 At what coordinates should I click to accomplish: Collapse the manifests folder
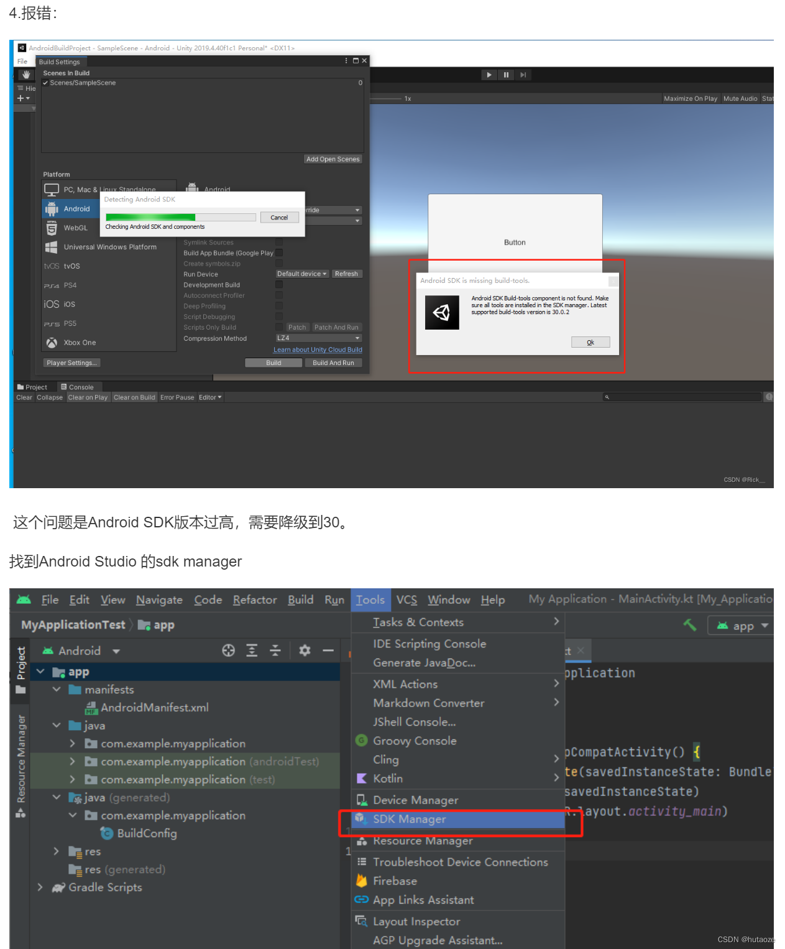[57, 690]
